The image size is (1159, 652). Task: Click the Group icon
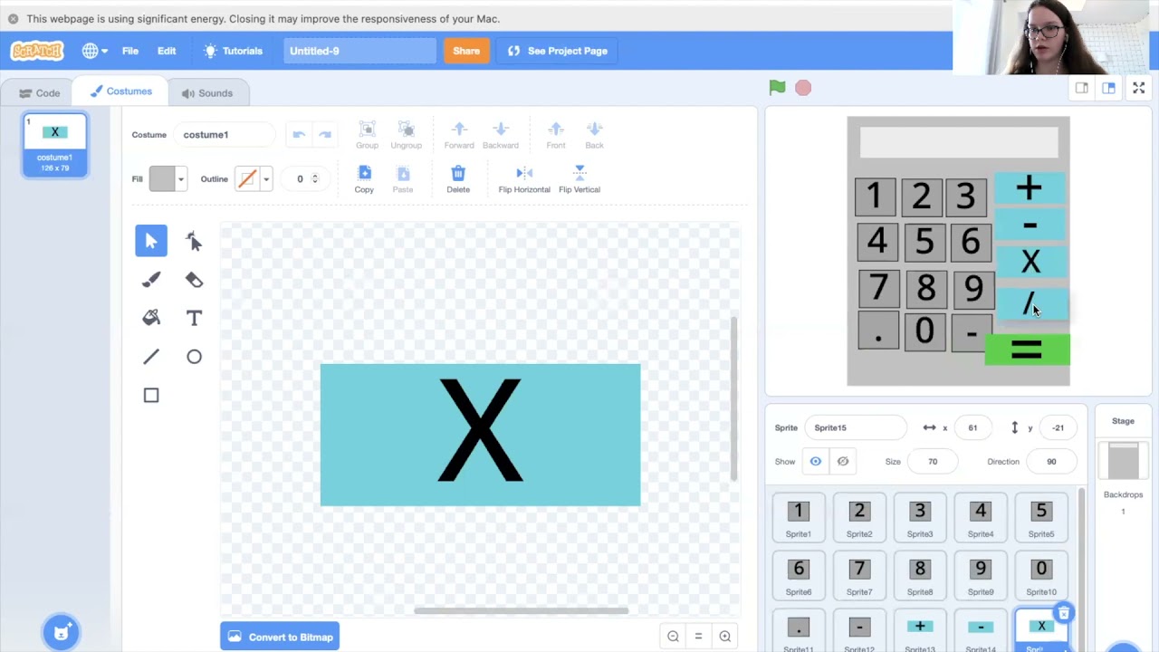tap(367, 135)
